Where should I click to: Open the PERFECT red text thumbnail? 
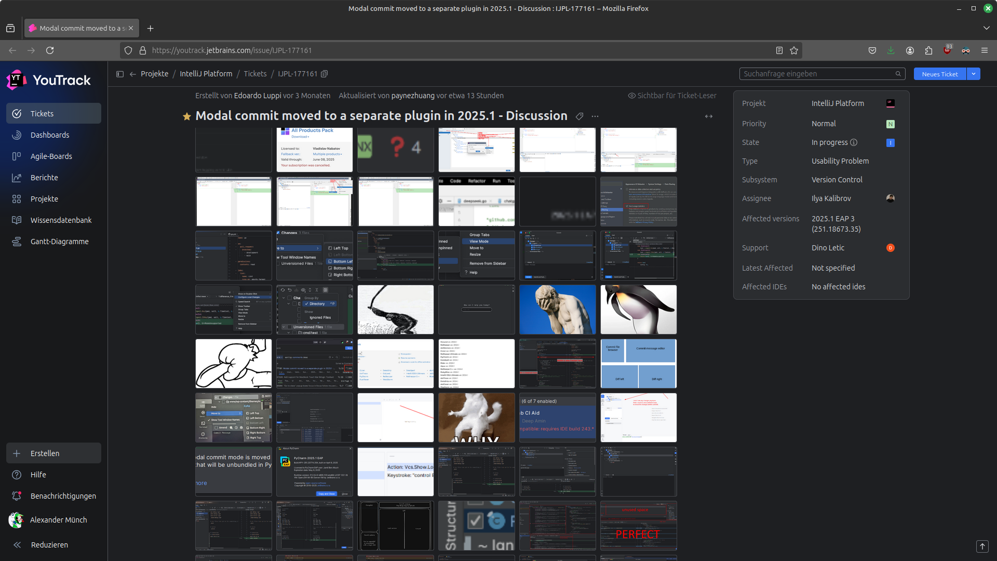(x=639, y=526)
